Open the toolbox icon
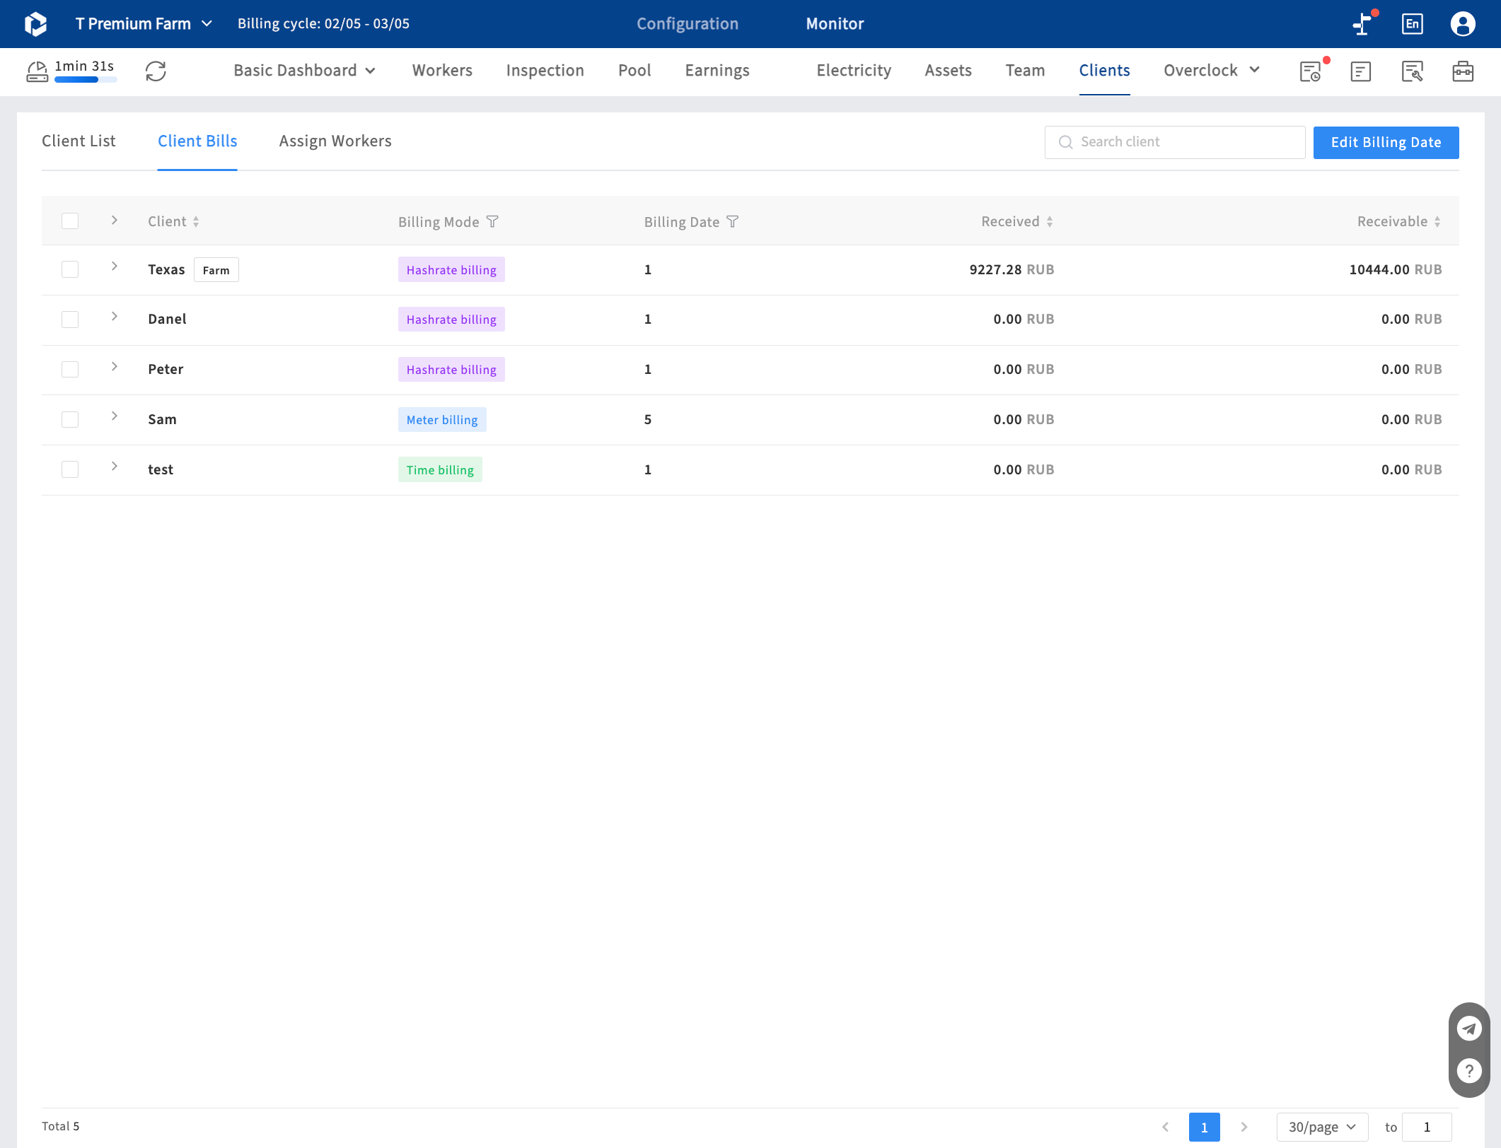The height and width of the screenshot is (1148, 1501). click(1463, 71)
